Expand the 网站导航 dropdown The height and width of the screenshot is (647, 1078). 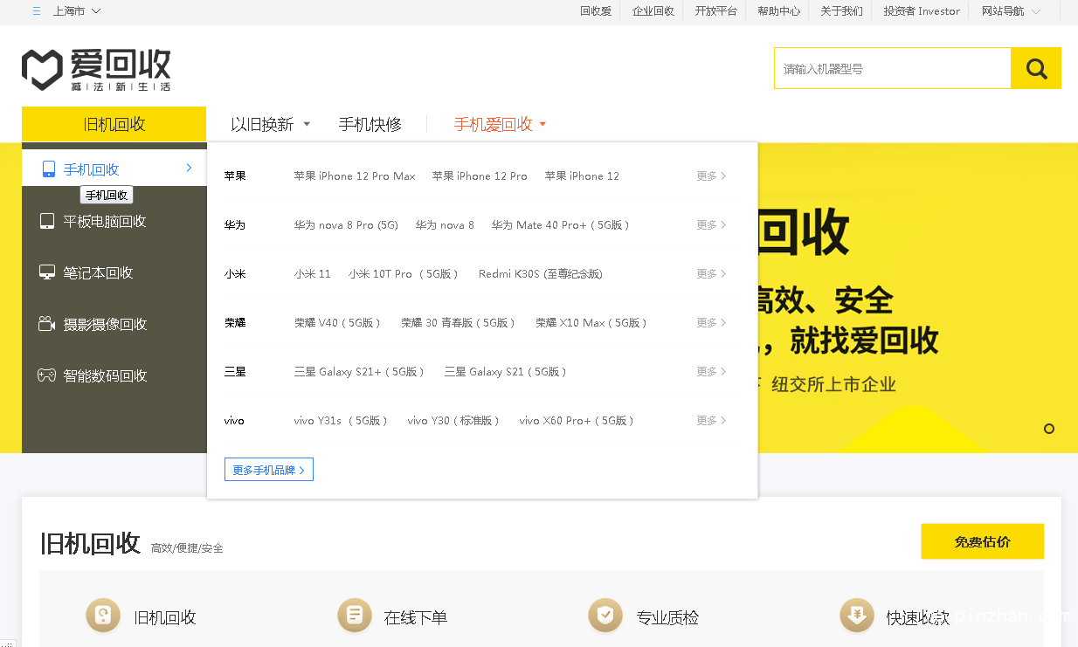(1011, 11)
